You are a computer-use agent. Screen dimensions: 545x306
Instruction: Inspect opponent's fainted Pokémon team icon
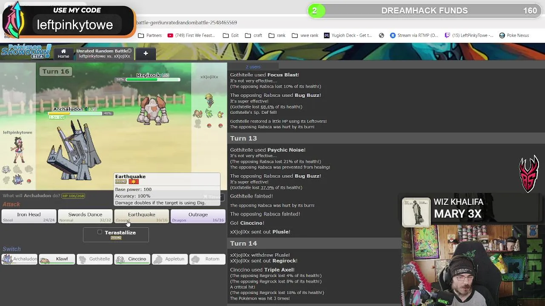pos(198,124)
